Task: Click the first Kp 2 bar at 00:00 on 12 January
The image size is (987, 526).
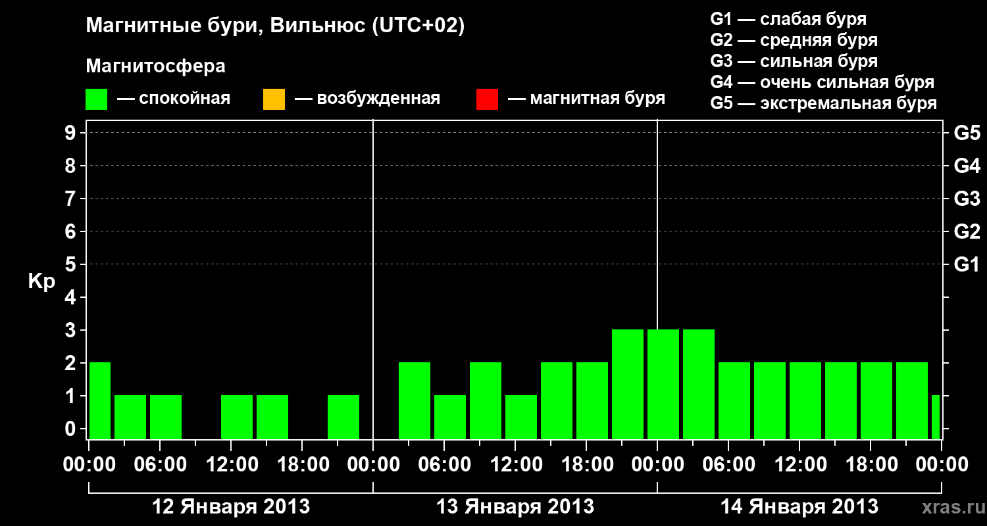Action: coord(100,400)
